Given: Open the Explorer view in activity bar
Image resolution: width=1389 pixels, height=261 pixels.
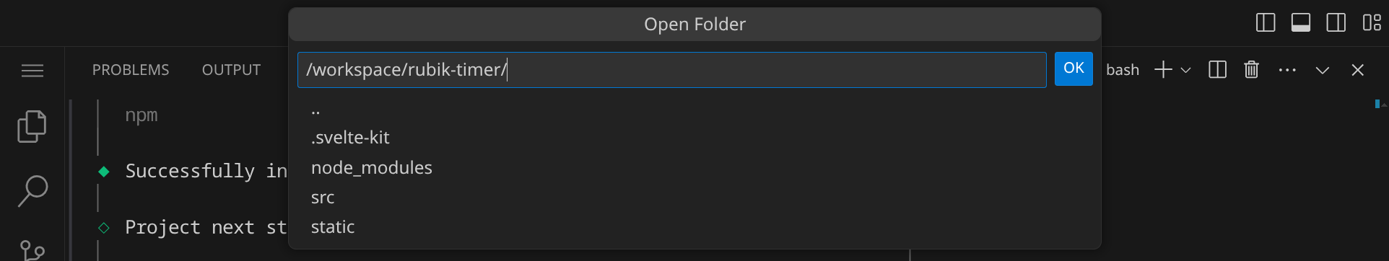Looking at the screenshot, I should point(32,126).
